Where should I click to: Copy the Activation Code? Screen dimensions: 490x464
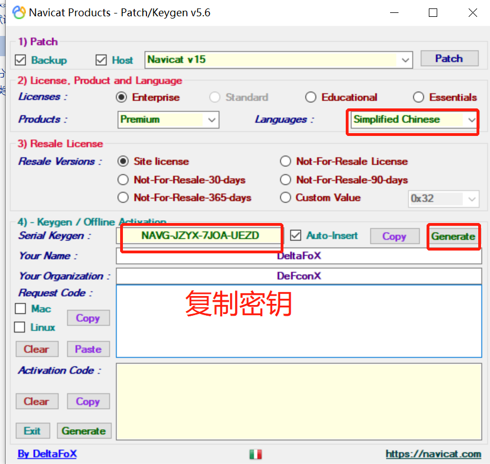coord(88,401)
